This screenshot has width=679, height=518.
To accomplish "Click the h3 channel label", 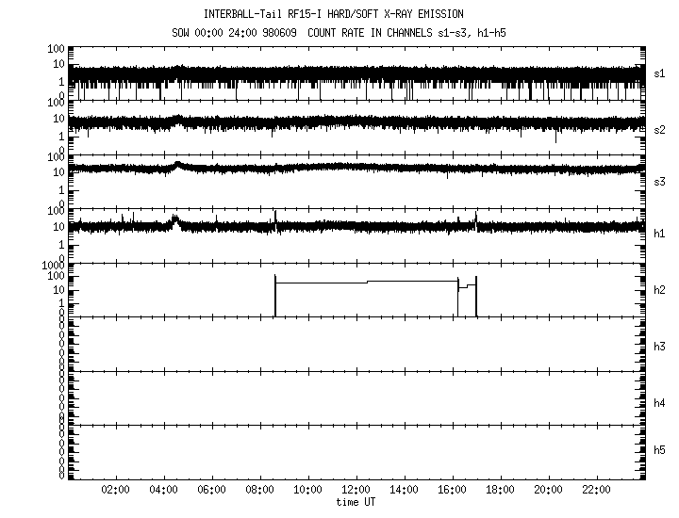I will point(660,347).
